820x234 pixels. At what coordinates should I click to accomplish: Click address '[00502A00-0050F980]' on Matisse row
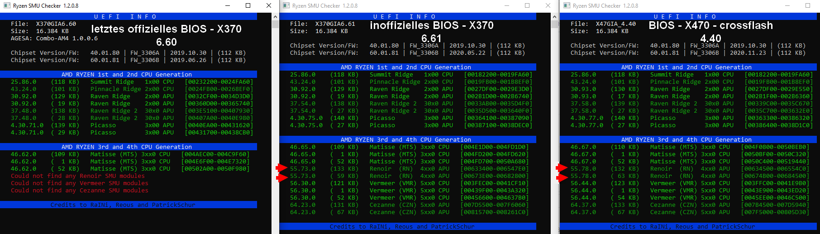click(x=215, y=169)
